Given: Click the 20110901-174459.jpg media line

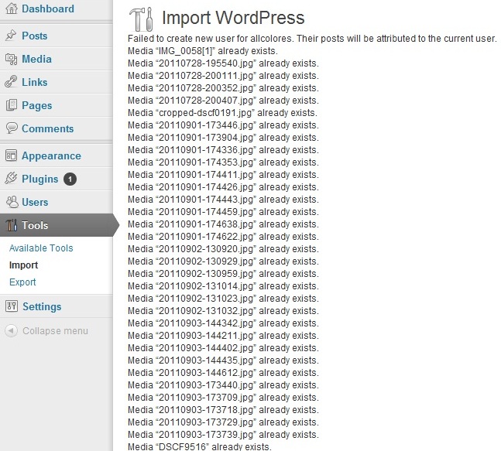Looking at the screenshot, I should tap(223, 212).
